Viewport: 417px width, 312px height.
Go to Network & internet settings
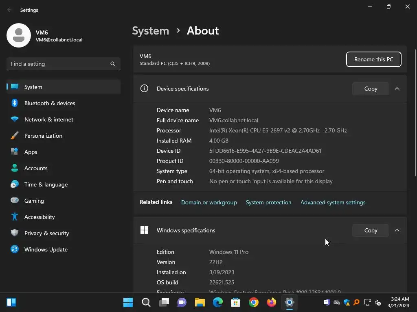click(63, 119)
